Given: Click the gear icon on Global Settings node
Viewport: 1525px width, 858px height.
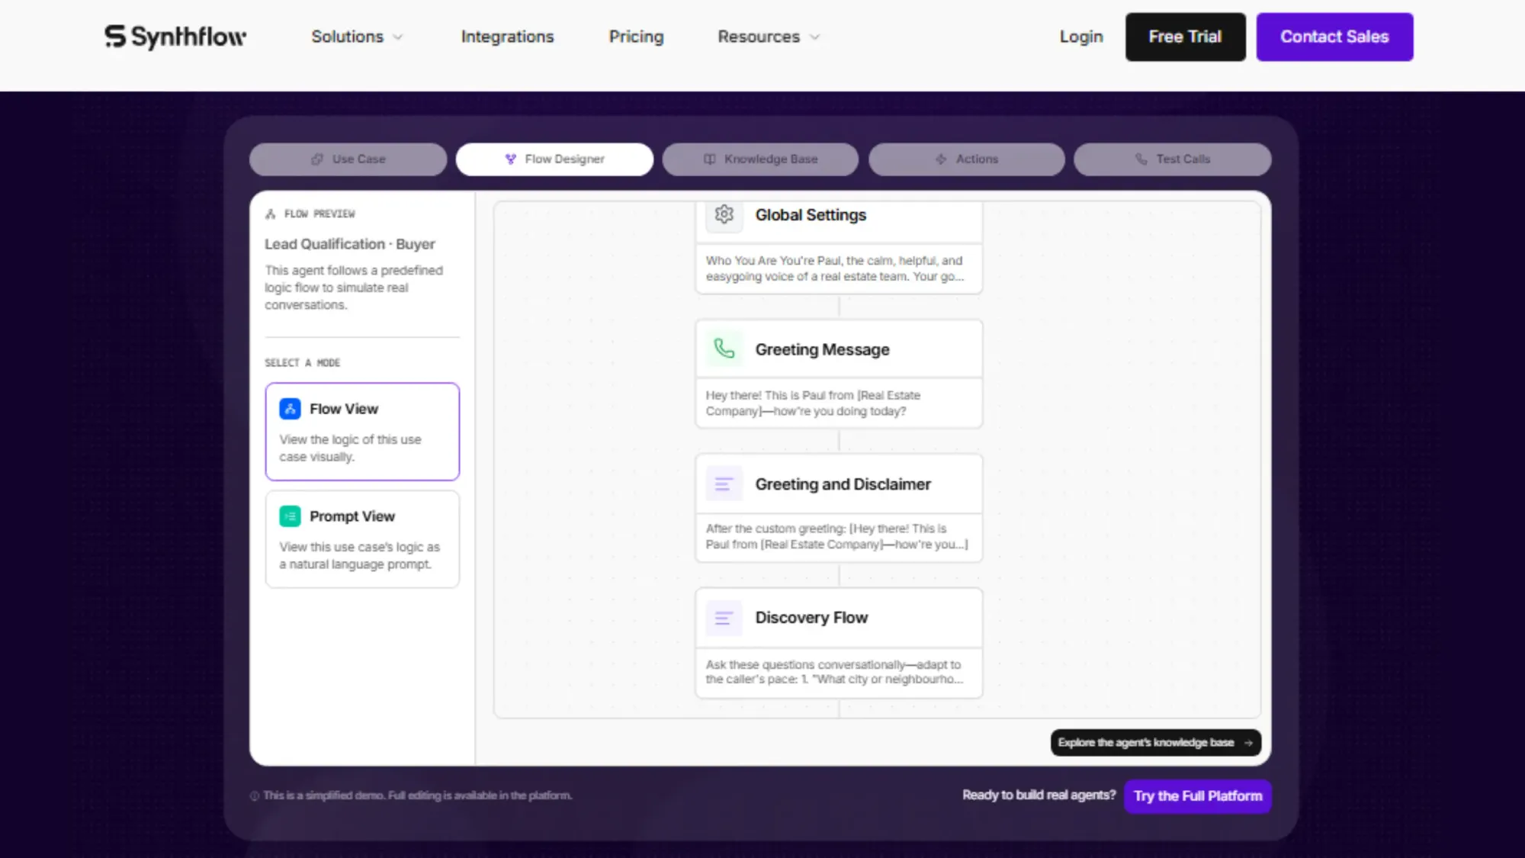Looking at the screenshot, I should click(x=724, y=215).
